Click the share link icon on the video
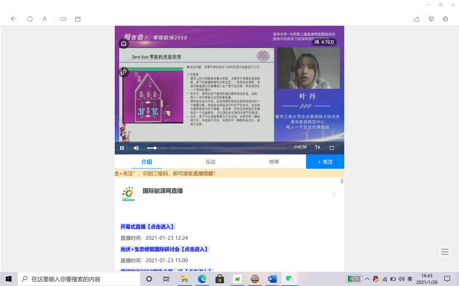 pos(124,72)
